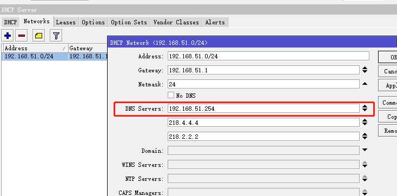Screen dimensions: 397x196
Task: Click the DNS server field 218.4.4.4
Action: (263, 123)
